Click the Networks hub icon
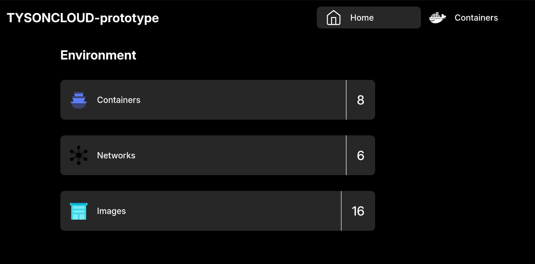535x264 pixels. click(78, 155)
